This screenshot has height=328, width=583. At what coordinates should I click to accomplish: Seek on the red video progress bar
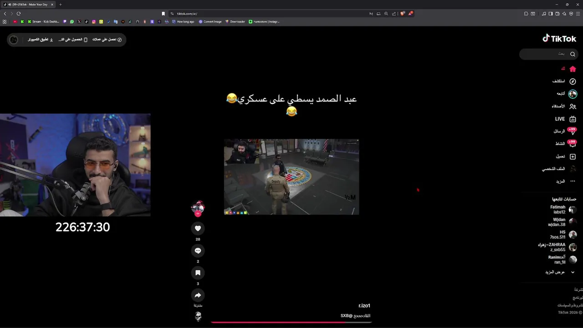[291, 323]
